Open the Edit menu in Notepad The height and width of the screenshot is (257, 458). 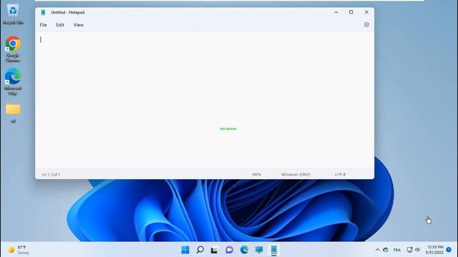tap(60, 25)
